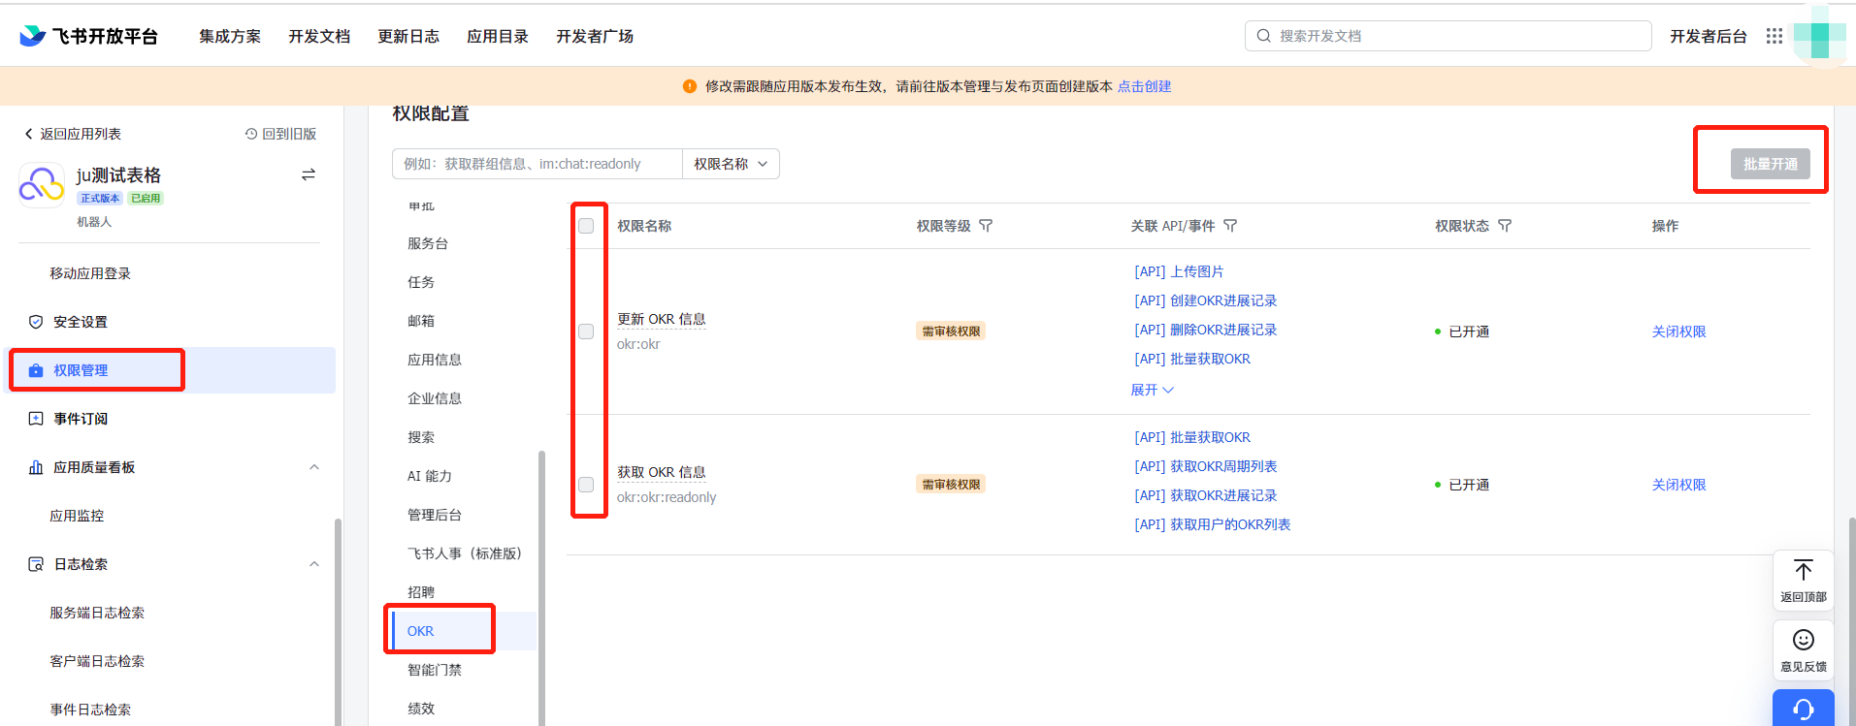Screen dimensions: 1856x726
Task: Open 事件日志检索 in sidebar
Action: [90, 710]
